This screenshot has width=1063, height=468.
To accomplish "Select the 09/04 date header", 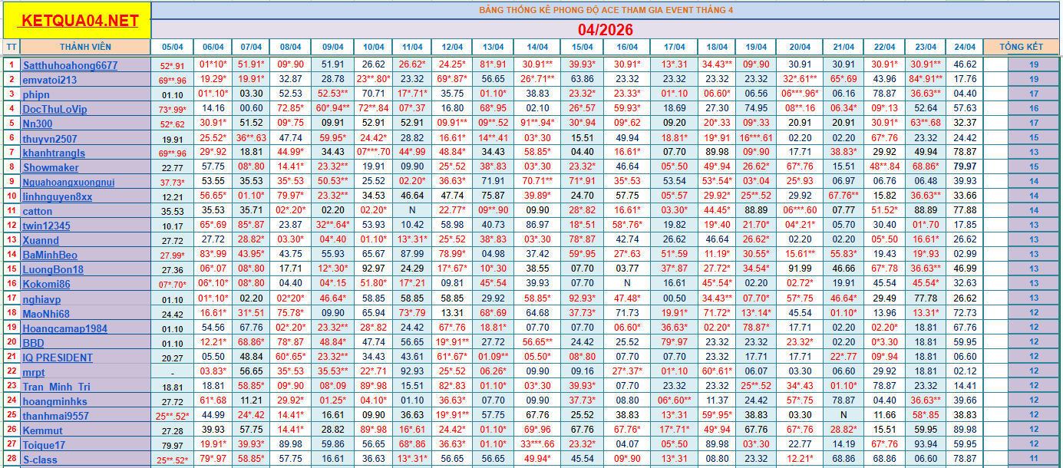I will pyautogui.click(x=332, y=47).
